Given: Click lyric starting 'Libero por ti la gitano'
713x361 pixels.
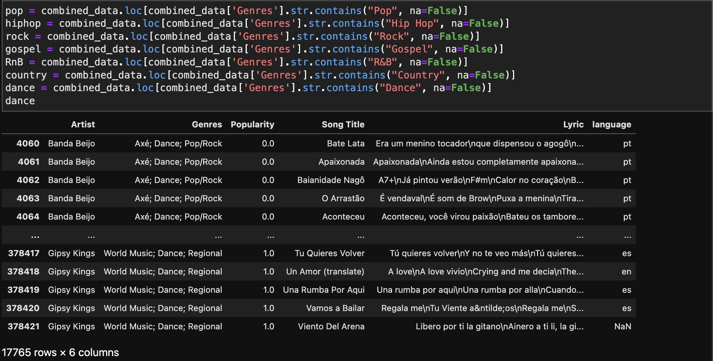Looking at the screenshot, I should (x=500, y=327).
